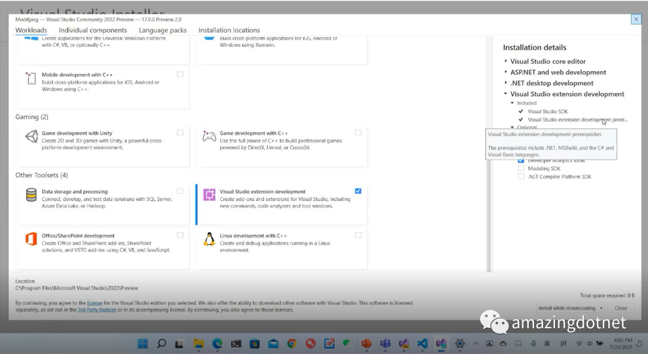The height and width of the screenshot is (354, 648).
Task: Check the .NET Compiler Platform SDK option
Action: [521, 177]
